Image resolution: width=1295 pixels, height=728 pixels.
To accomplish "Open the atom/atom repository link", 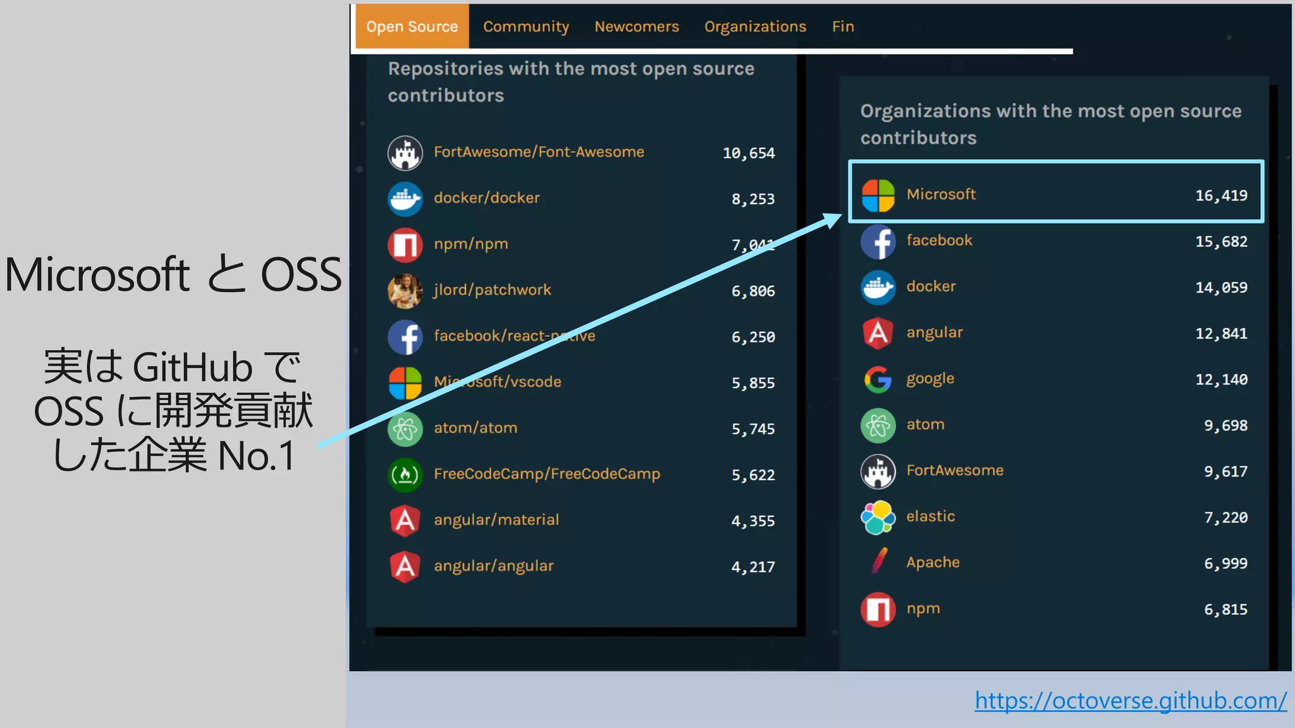I will [x=475, y=428].
